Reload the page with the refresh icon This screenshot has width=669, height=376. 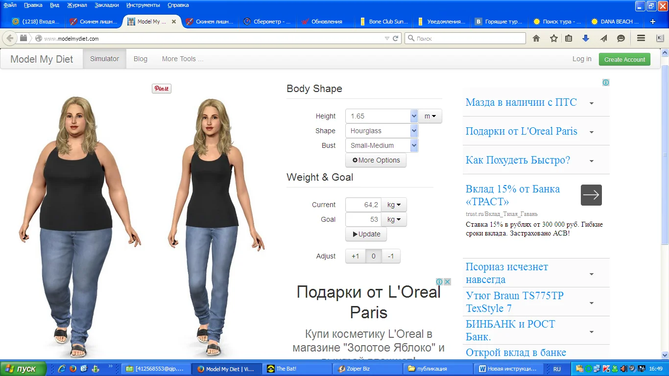click(x=396, y=38)
